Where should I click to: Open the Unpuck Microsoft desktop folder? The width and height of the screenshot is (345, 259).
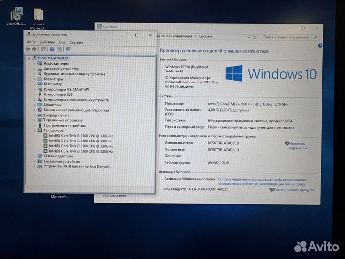(x=38, y=19)
